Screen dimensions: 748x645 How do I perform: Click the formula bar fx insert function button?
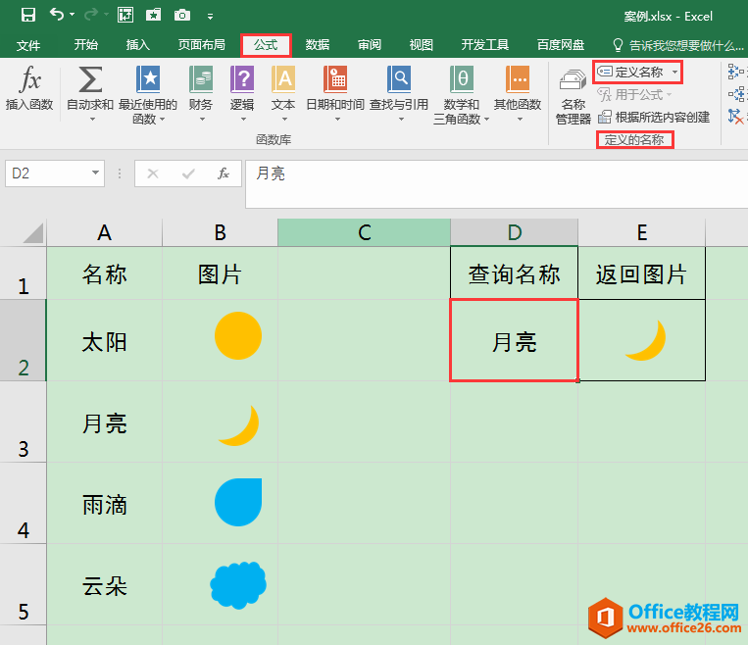[224, 174]
